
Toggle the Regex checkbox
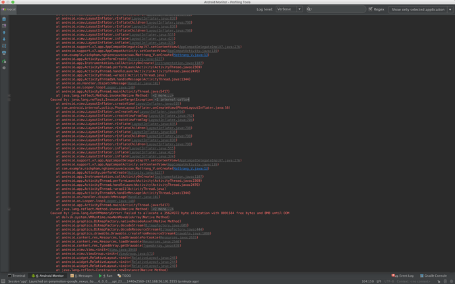(x=371, y=9)
